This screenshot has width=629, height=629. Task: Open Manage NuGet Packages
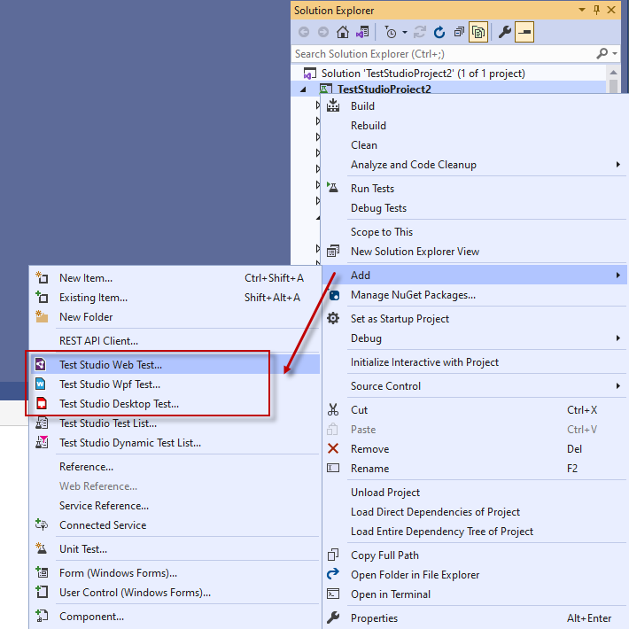coord(474,295)
